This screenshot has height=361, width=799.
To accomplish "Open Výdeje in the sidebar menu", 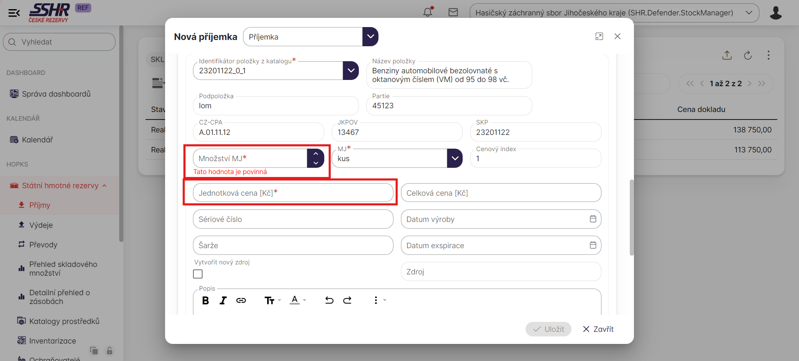I will click(41, 225).
